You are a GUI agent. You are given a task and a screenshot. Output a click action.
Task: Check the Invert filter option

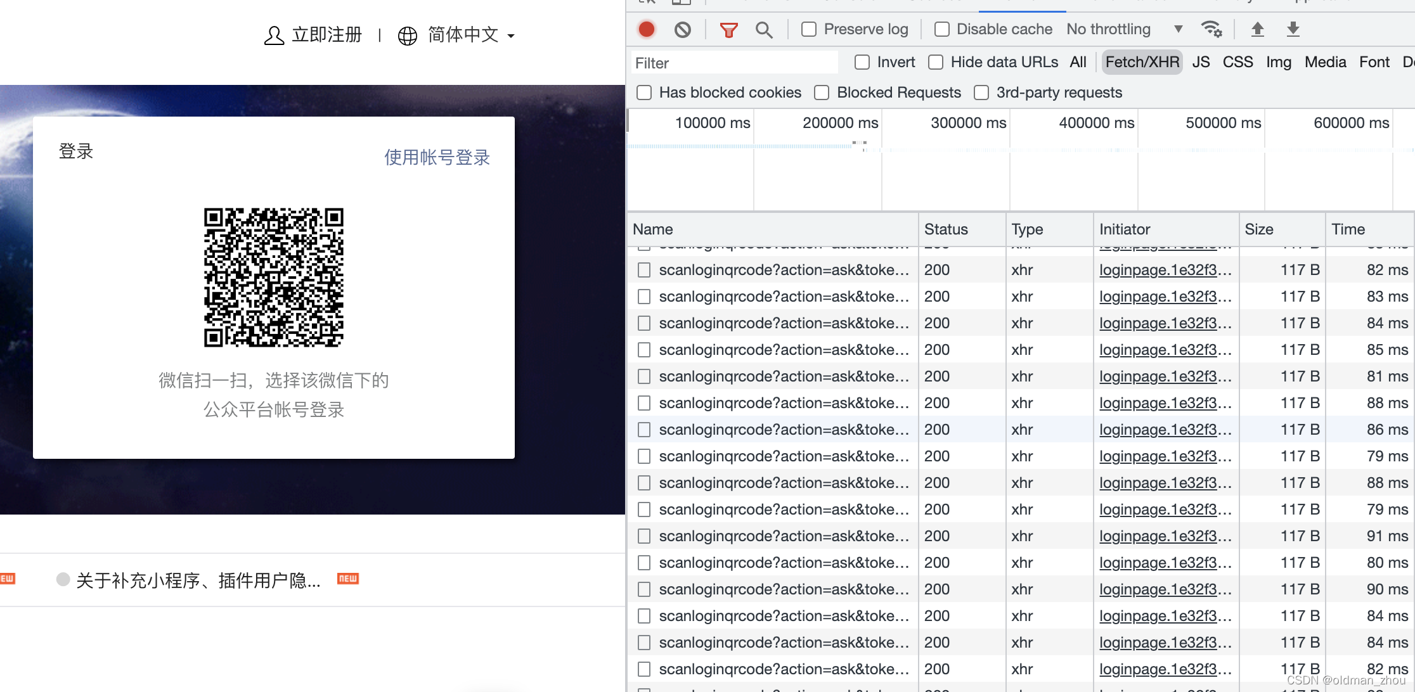(862, 62)
